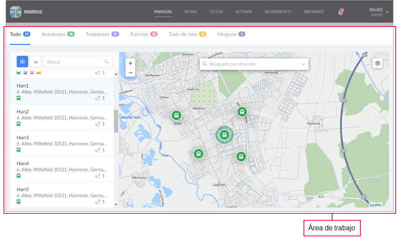The width and height of the screenshot is (400, 239).
Task: Go to the Informes section
Action: (x=314, y=12)
